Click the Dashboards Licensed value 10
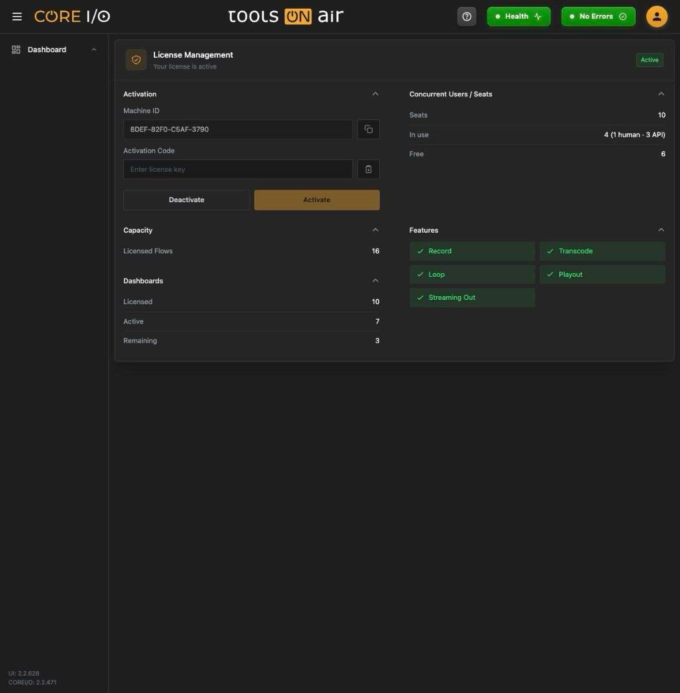The image size is (680, 693). click(375, 302)
